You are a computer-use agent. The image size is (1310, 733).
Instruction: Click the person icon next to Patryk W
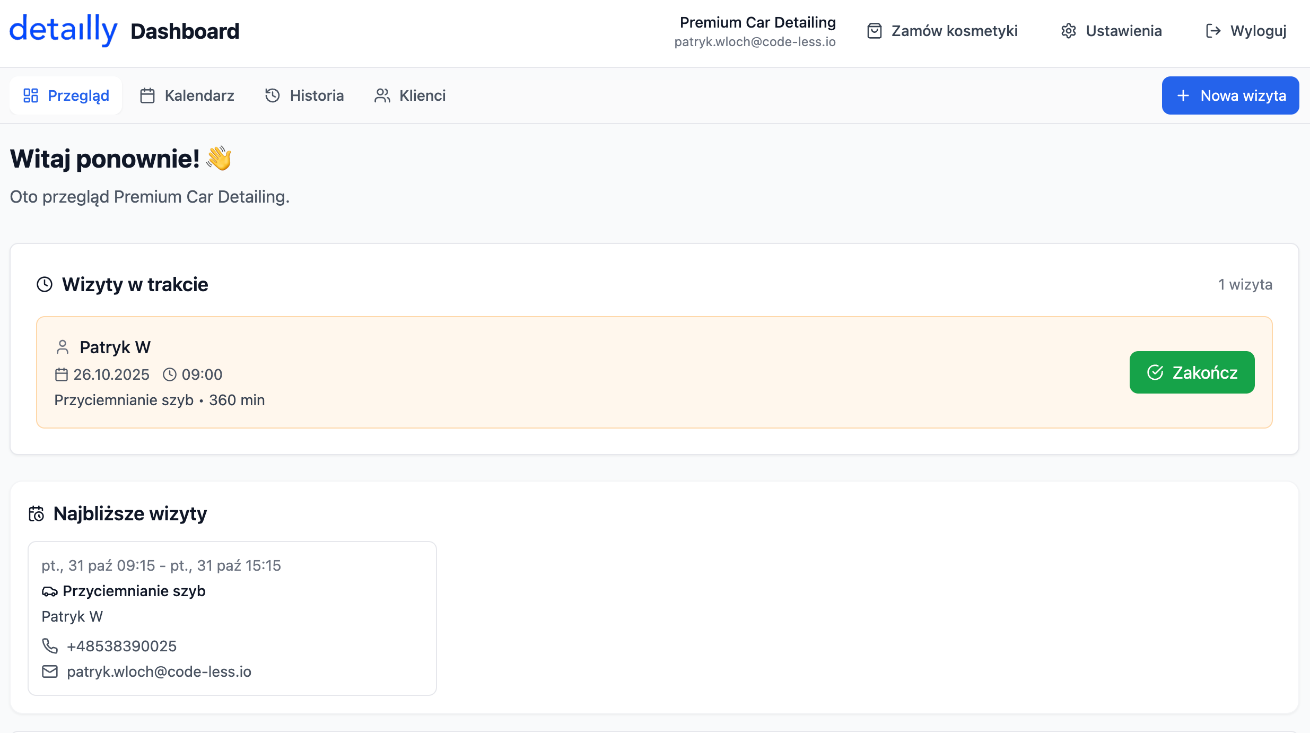pos(63,347)
